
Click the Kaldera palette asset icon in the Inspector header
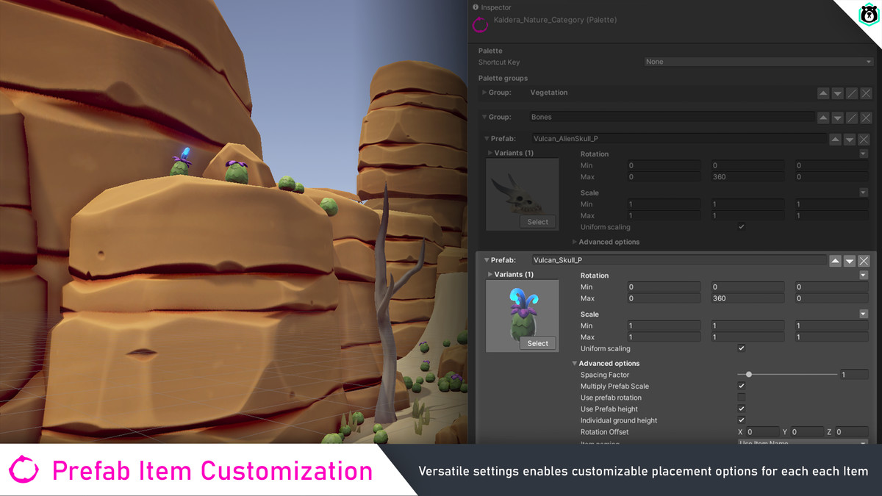pyautogui.click(x=480, y=24)
